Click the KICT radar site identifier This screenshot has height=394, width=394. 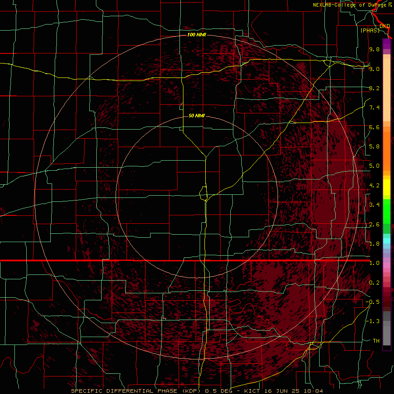[253, 391]
